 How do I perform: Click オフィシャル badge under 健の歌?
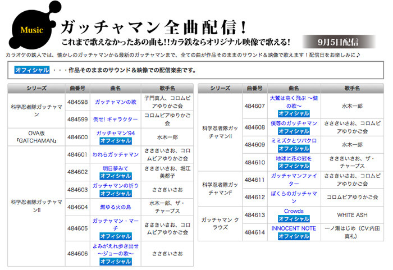(x=294, y=113)
